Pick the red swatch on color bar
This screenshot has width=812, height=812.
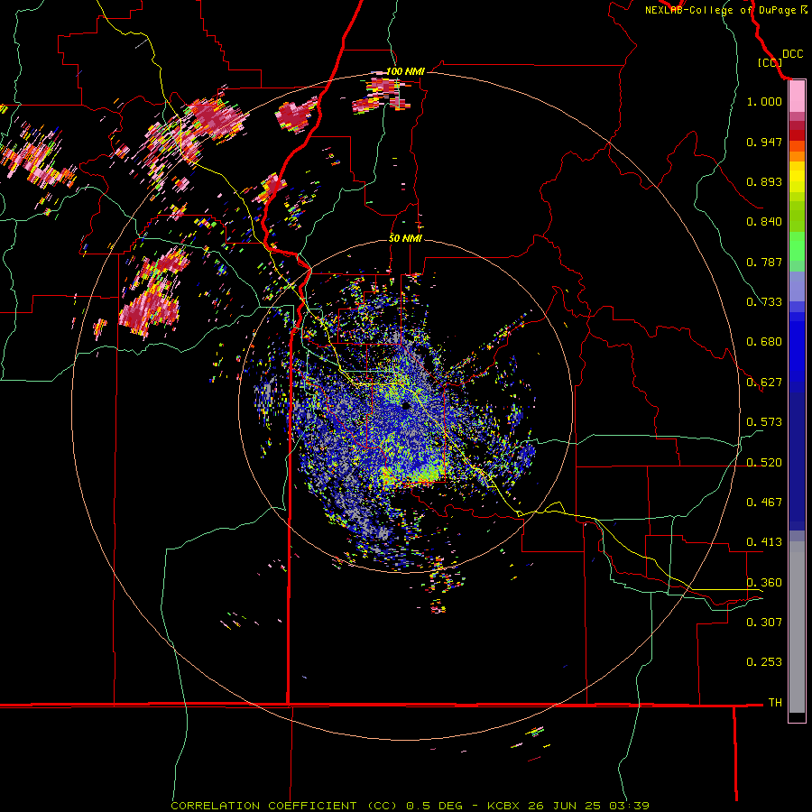(x=797, y=135)
